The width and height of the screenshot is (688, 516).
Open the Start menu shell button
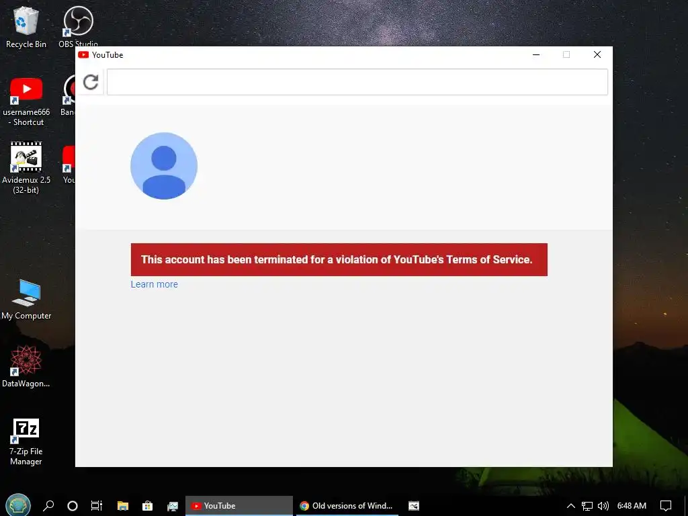18,505
